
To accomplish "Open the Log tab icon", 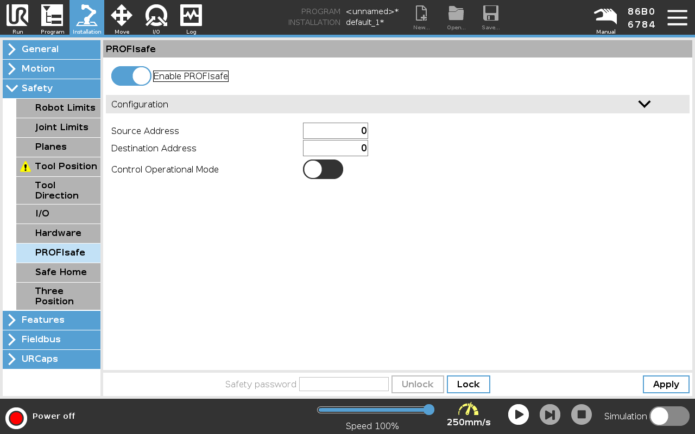I will 191,17.
